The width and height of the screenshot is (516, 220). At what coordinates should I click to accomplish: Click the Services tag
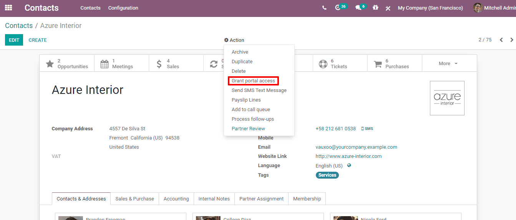pyautogui.click(x=327, y=175)
